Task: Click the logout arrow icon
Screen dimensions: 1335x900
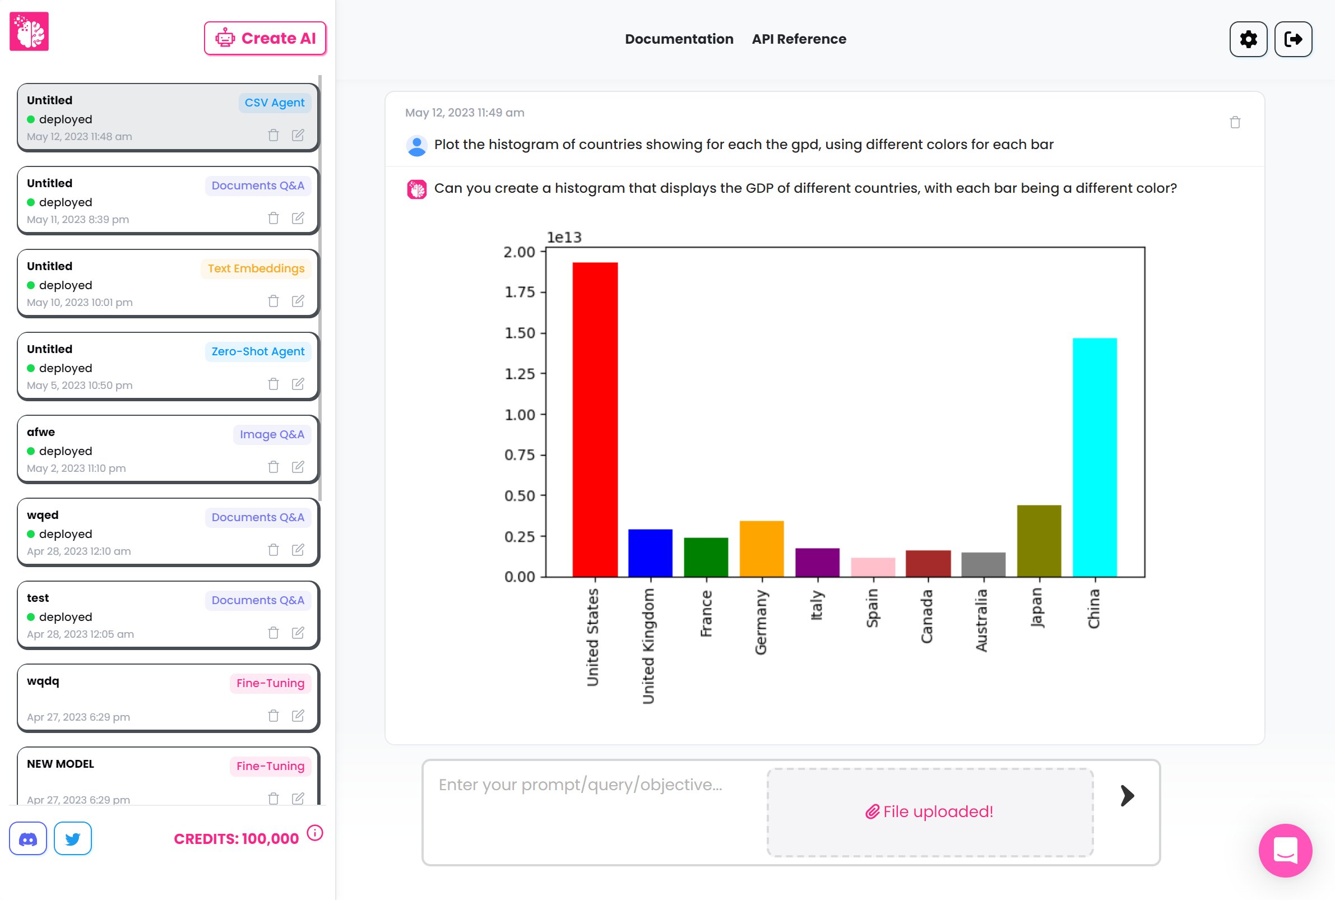Action: pos(1292,39)
